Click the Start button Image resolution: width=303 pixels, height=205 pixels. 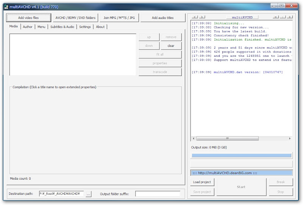[241, 187]
